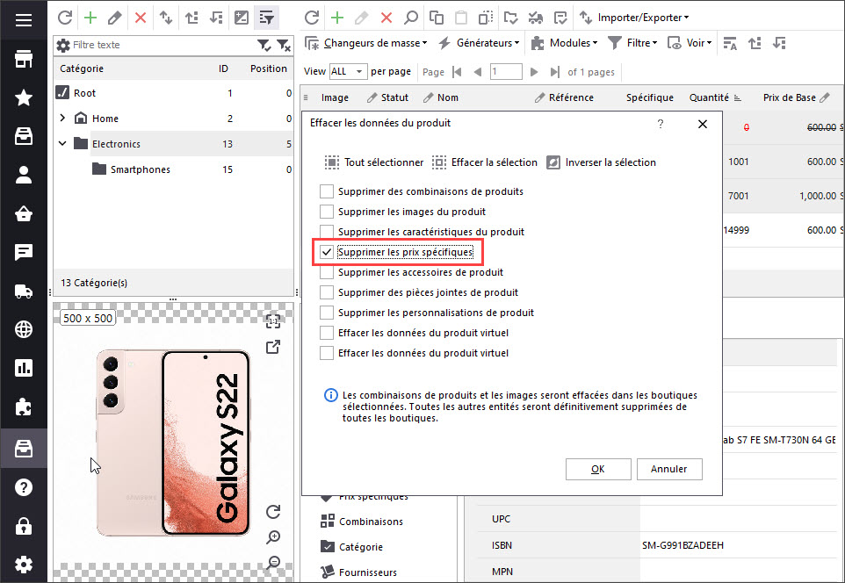Select the Smartphones category

141,169
